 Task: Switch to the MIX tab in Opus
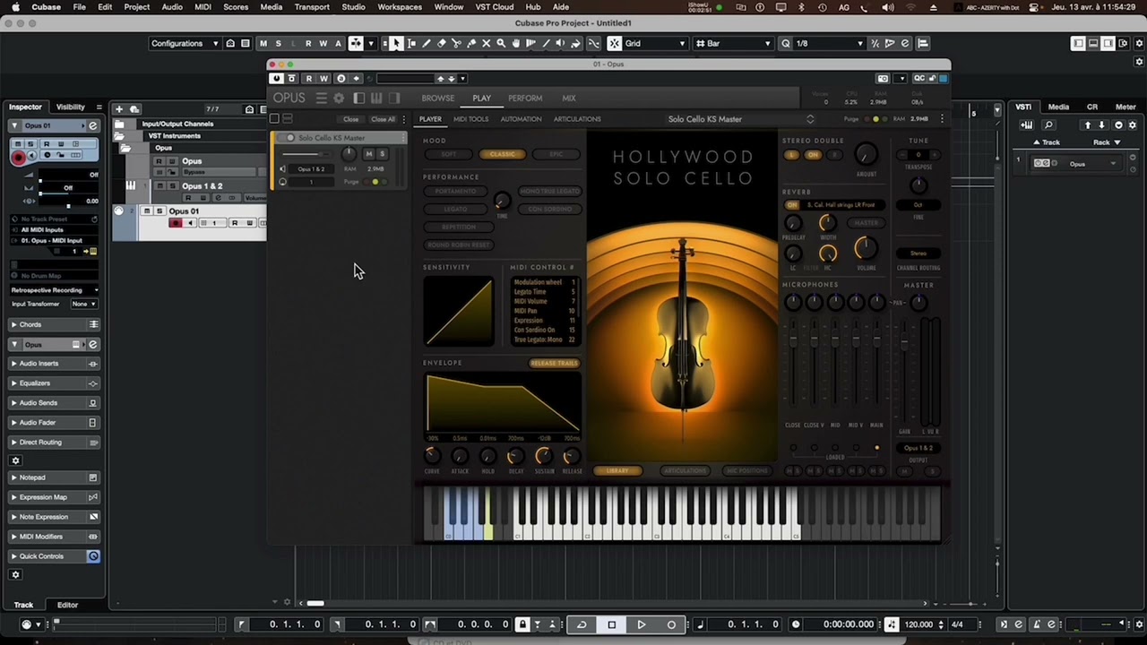click(569, 98)
